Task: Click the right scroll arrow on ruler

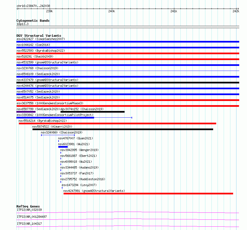Action: [x=238, y=9]
